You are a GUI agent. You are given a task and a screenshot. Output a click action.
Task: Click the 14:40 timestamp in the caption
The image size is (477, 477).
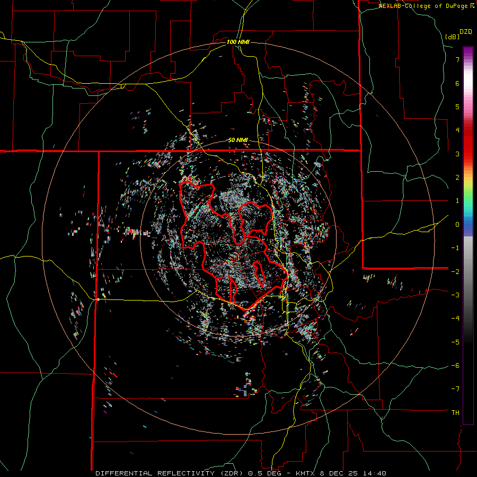pyautogui.click(x=374, y=473)
